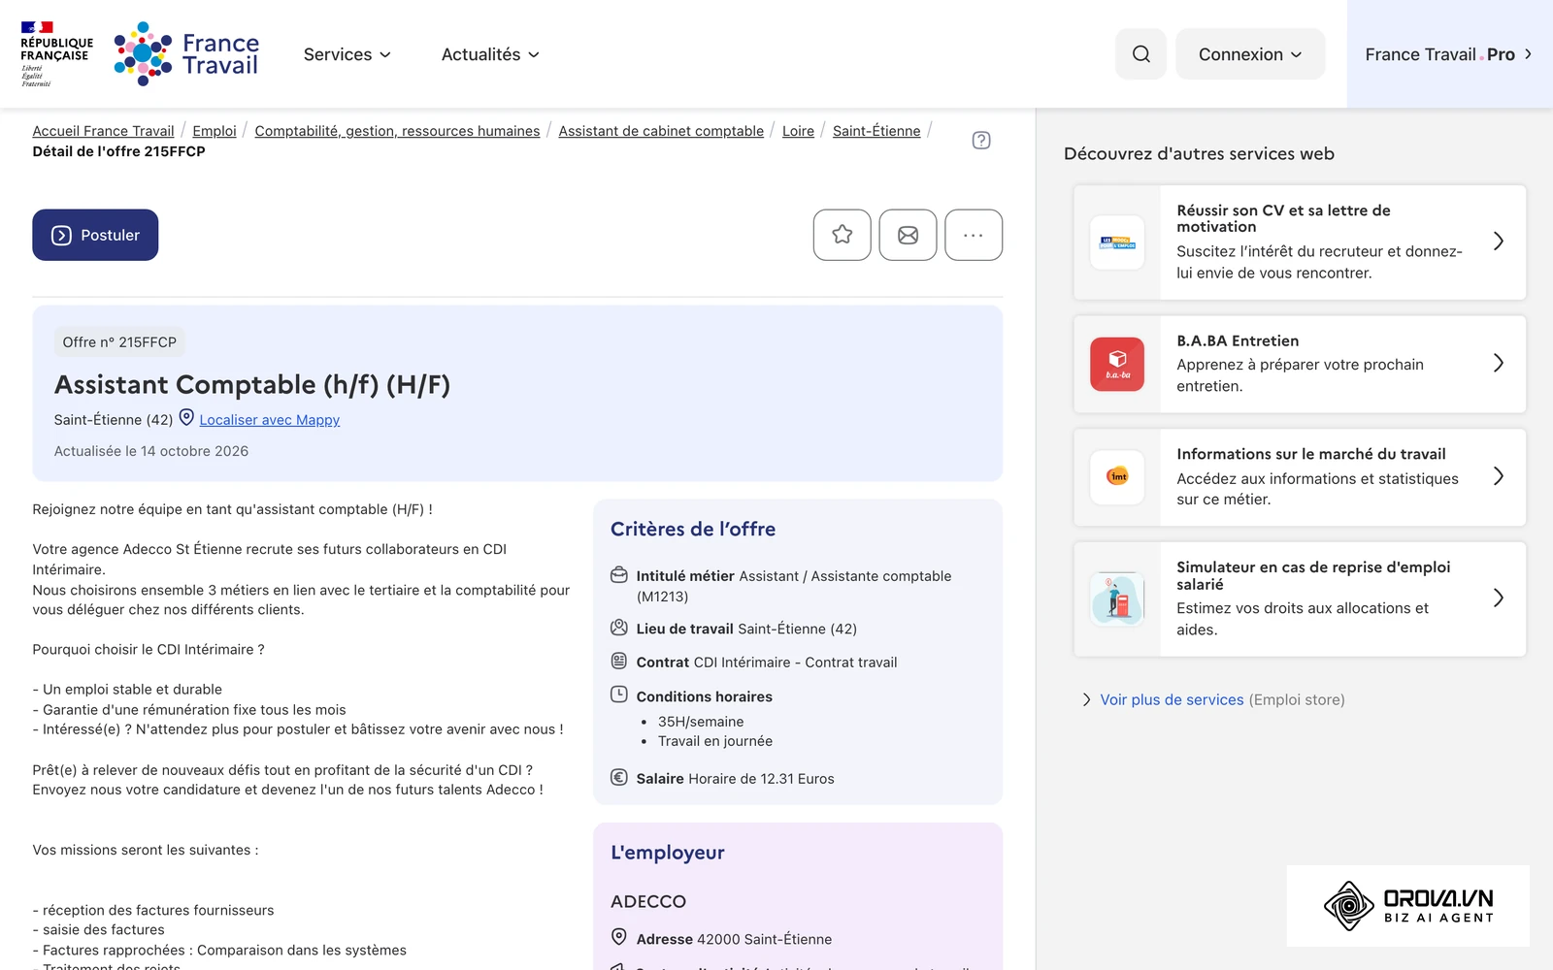This screenshot has width=1553, height=970.
Task: Open the Loire breadcrumb link
Action: tap(798, 131)
